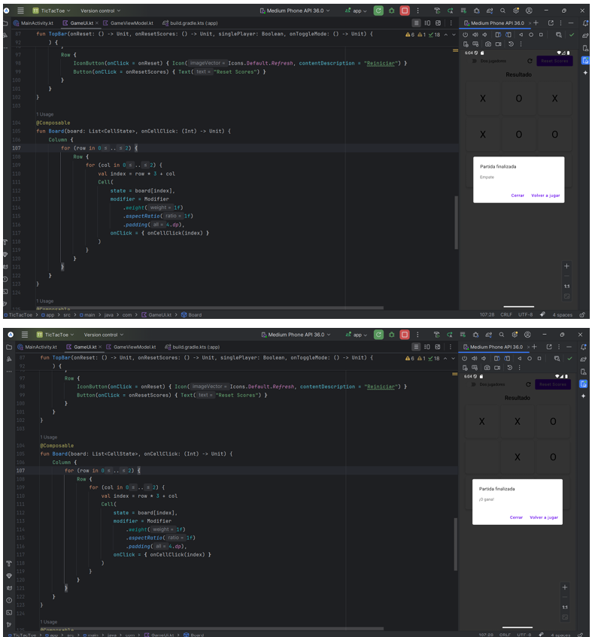Open the IDE settings gear in the upper window
Screen dimensions: 592x637
[x=515, y=11]
